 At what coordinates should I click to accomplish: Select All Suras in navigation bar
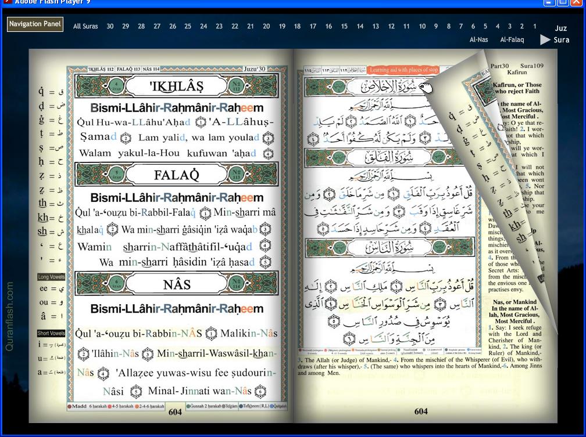[85, 27]
